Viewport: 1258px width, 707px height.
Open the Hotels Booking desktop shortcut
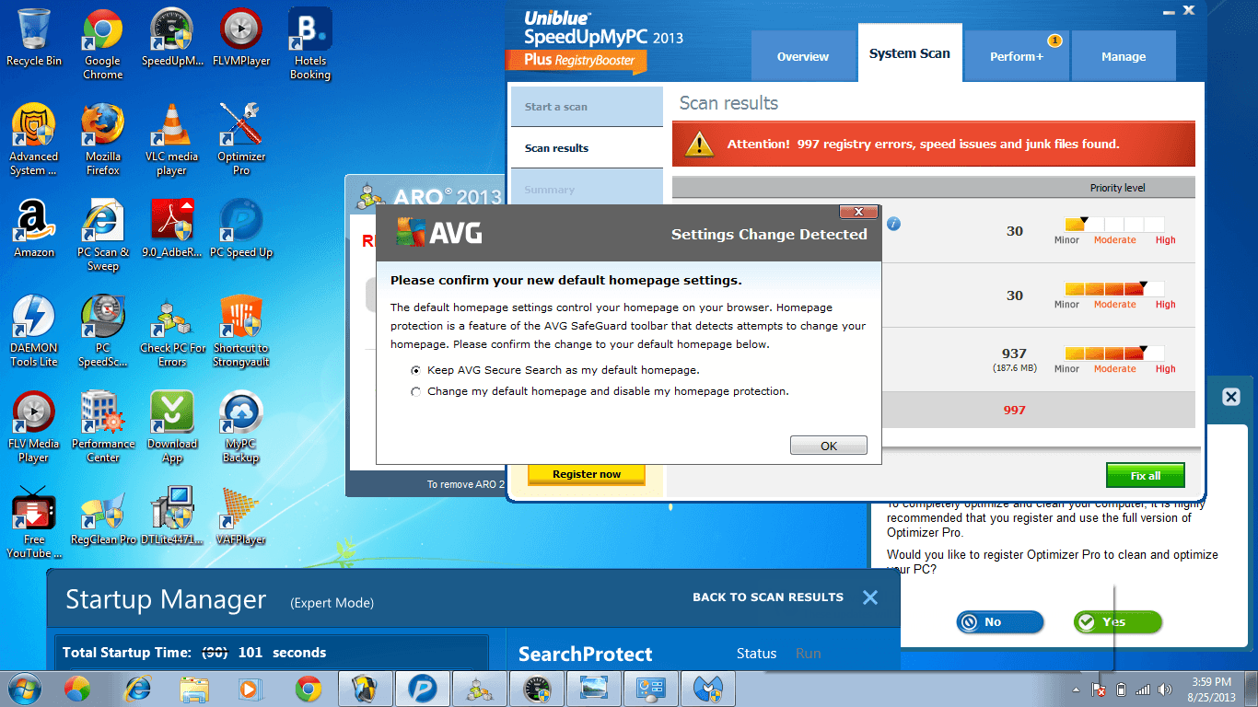309,44
